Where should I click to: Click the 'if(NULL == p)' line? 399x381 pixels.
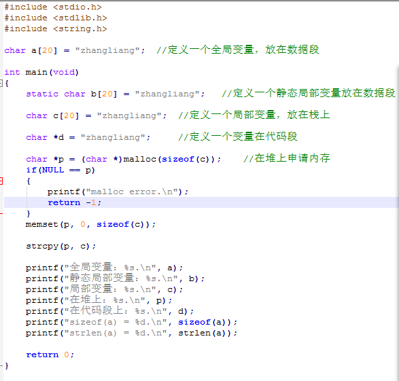[60, 170]
